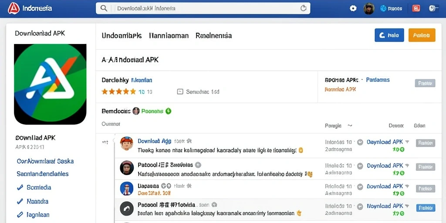Click the red square icon in header
This screenshot has height=223, width=446.
coord(416,9)
